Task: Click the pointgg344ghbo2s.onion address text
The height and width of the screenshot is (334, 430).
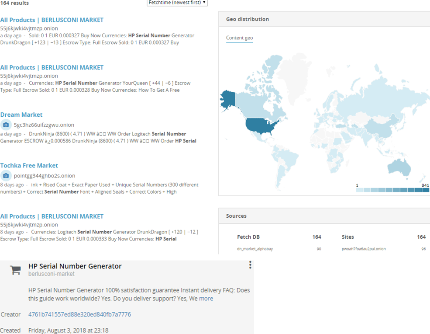Action: pos(45,176)
